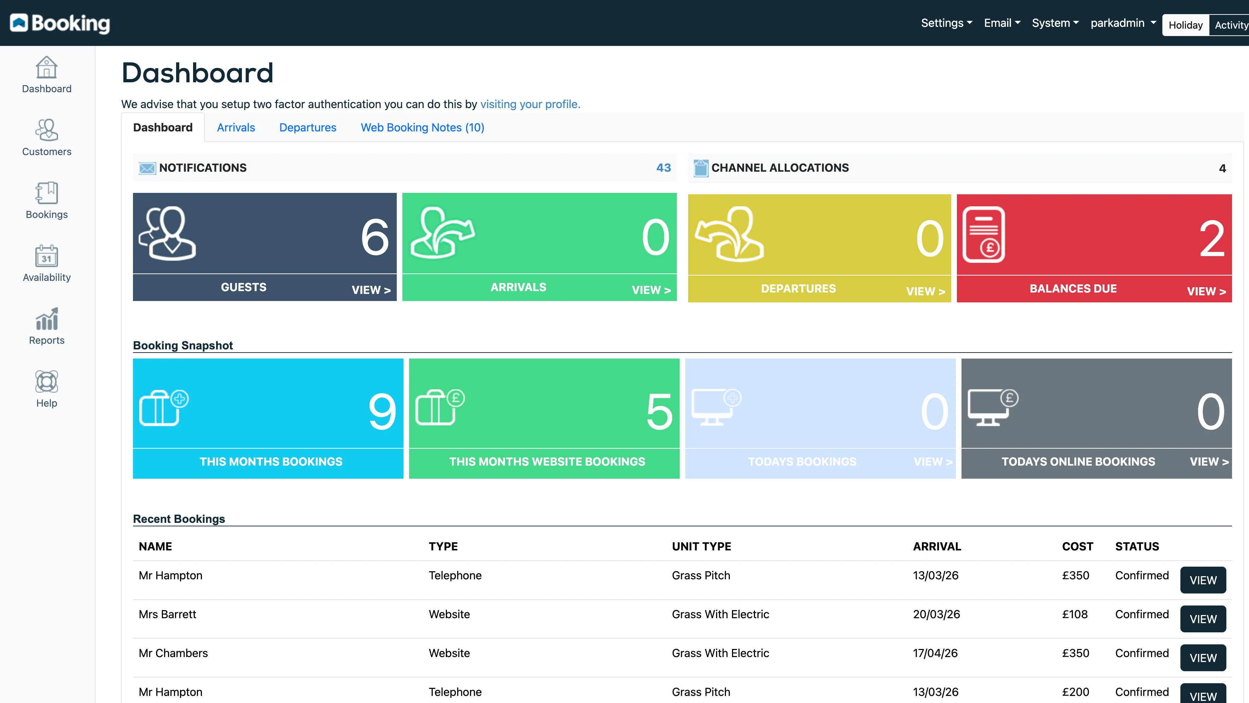Switch to the Dashboard tab

[x=163, y=128]
